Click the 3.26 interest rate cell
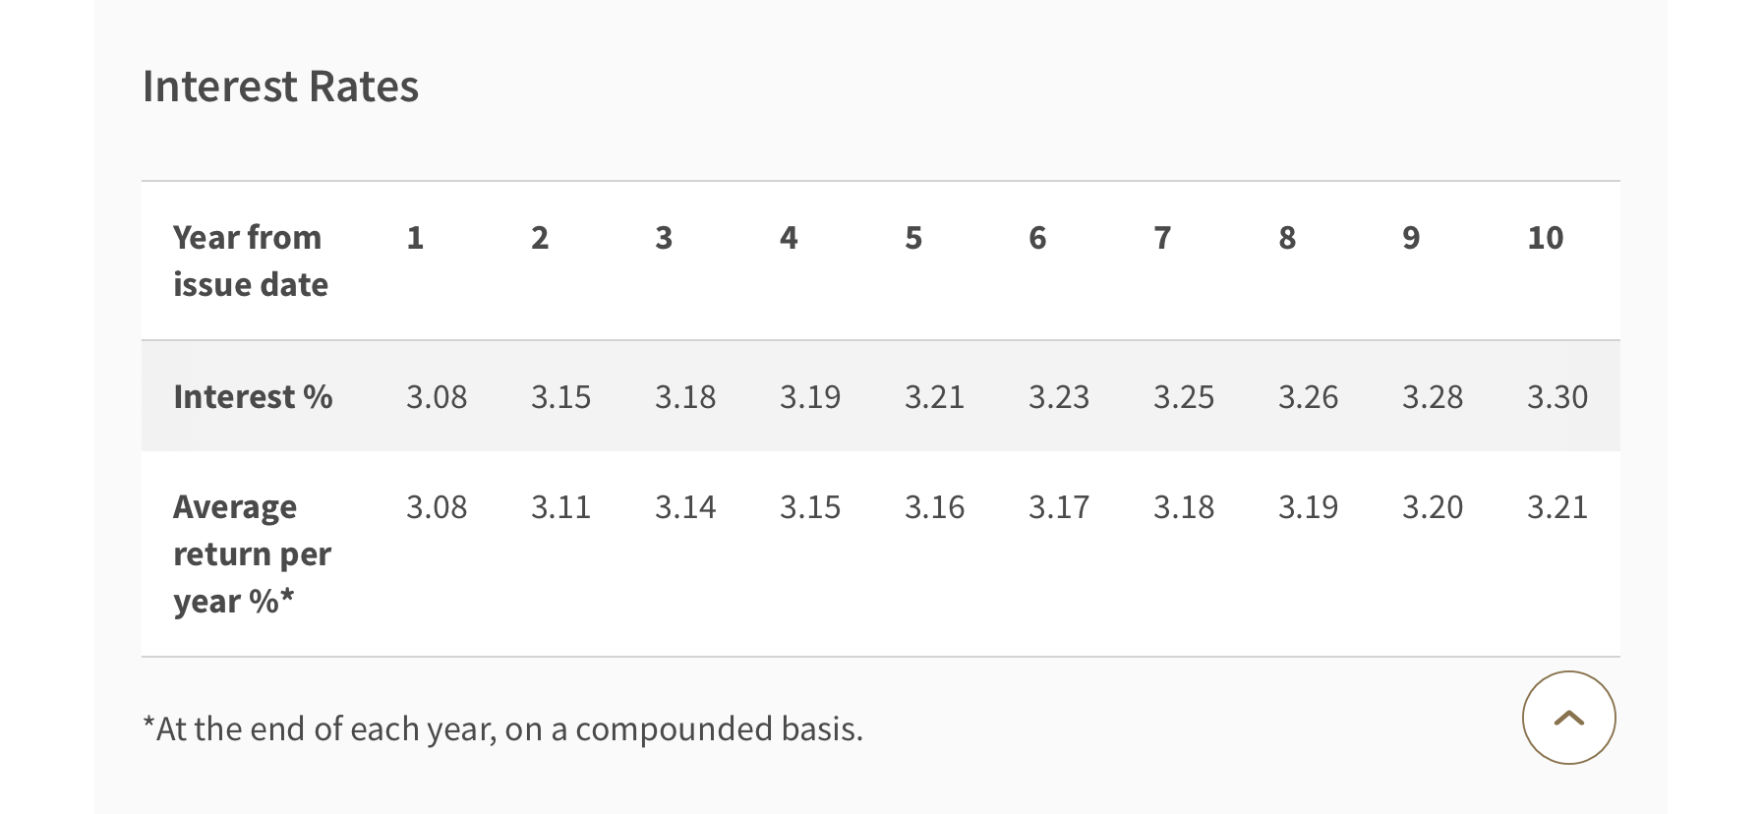This screenshot has height=814, width=1762. coord(1308,397)
